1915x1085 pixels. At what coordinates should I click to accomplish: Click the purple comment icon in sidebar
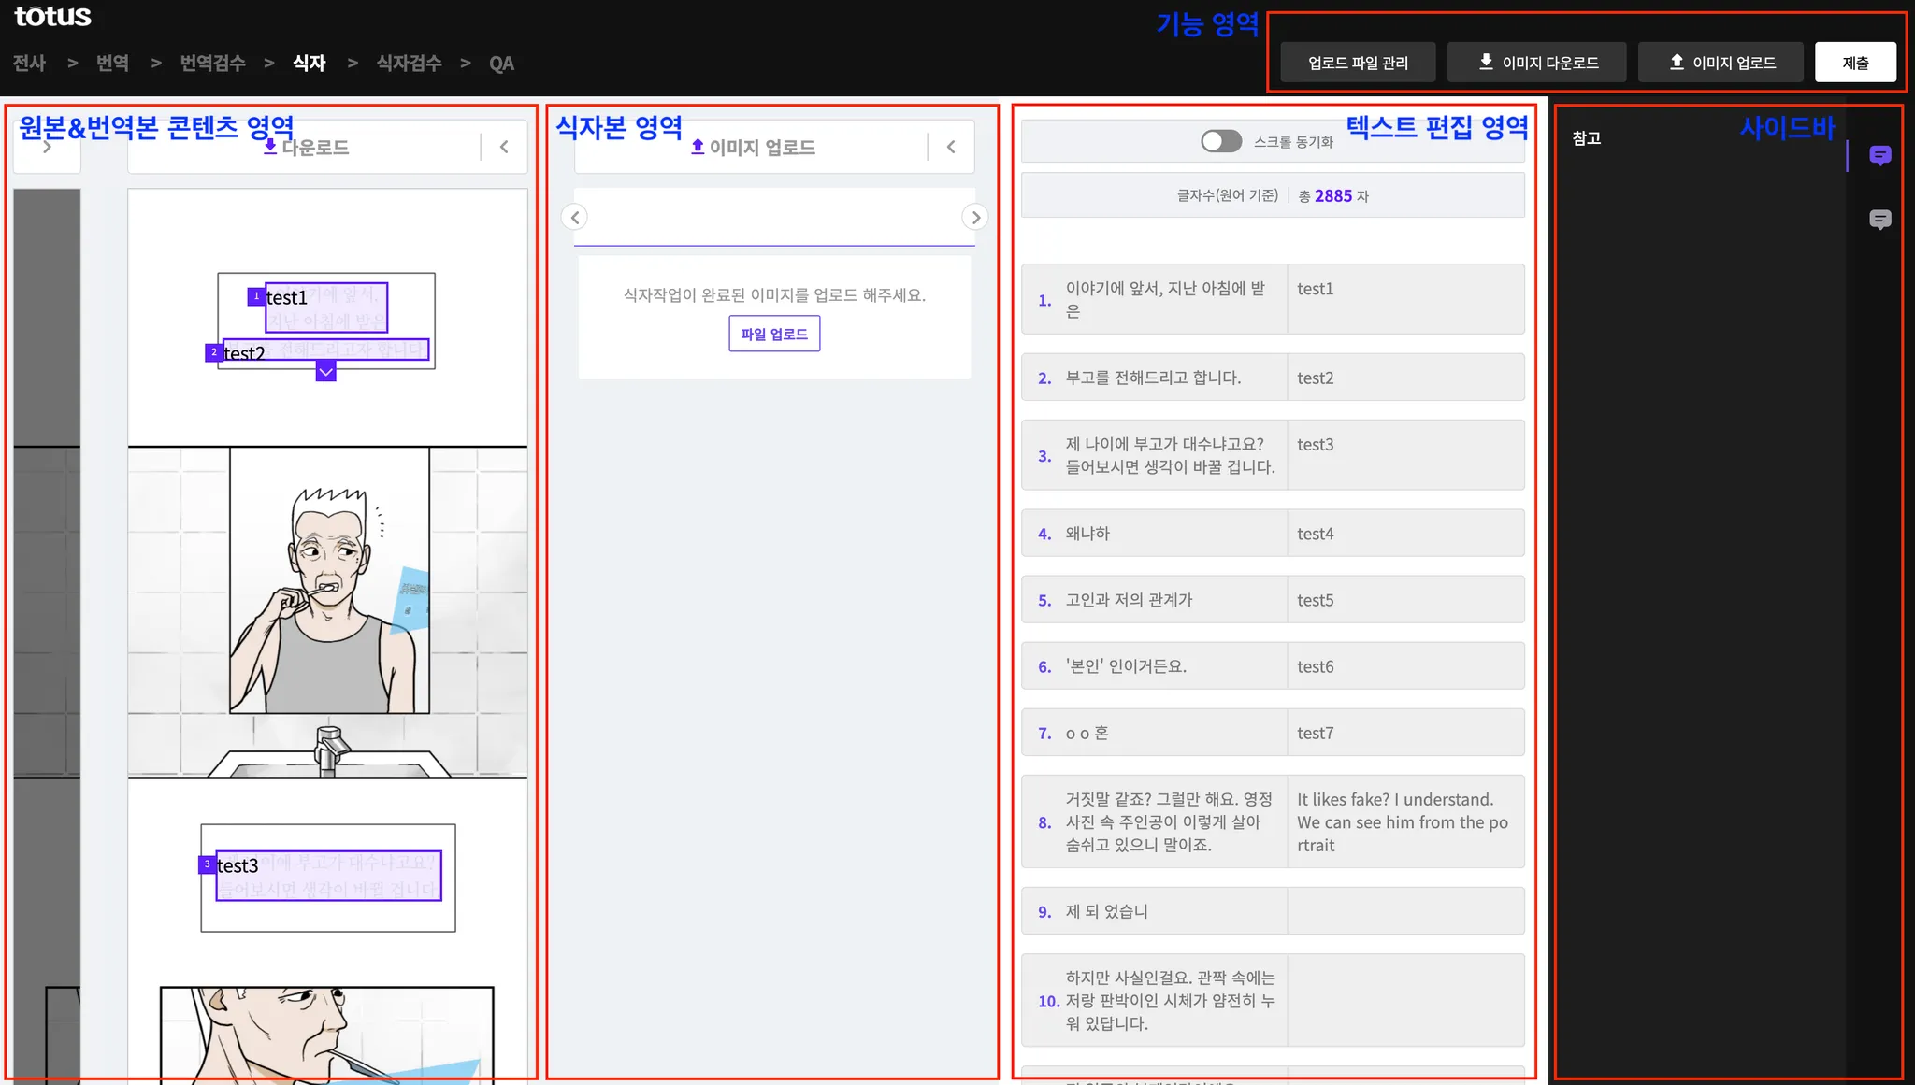pos(1879,155)
